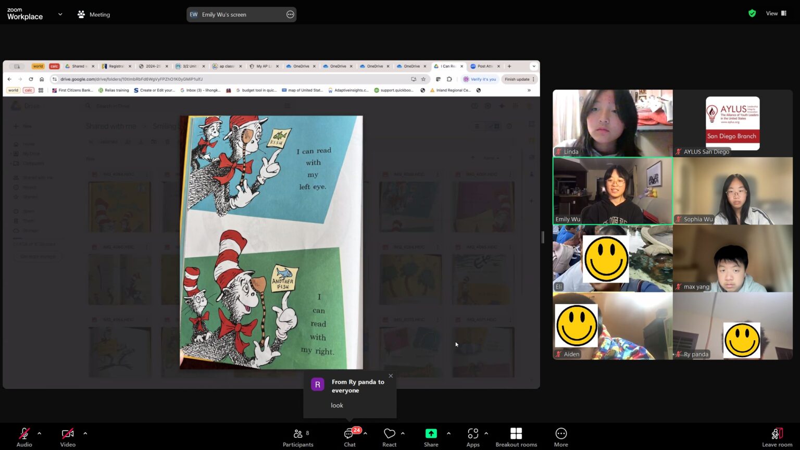Bookmark page with the star icon
Viewport: 800px width, 450px height.
(423, 79)
